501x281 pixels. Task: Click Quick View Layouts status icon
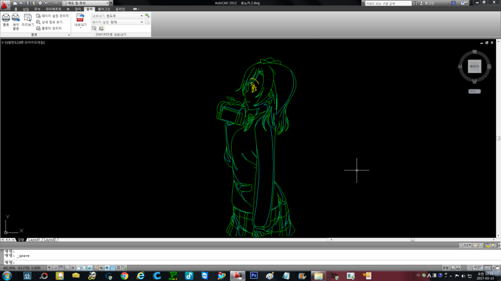tap(452, 268)
